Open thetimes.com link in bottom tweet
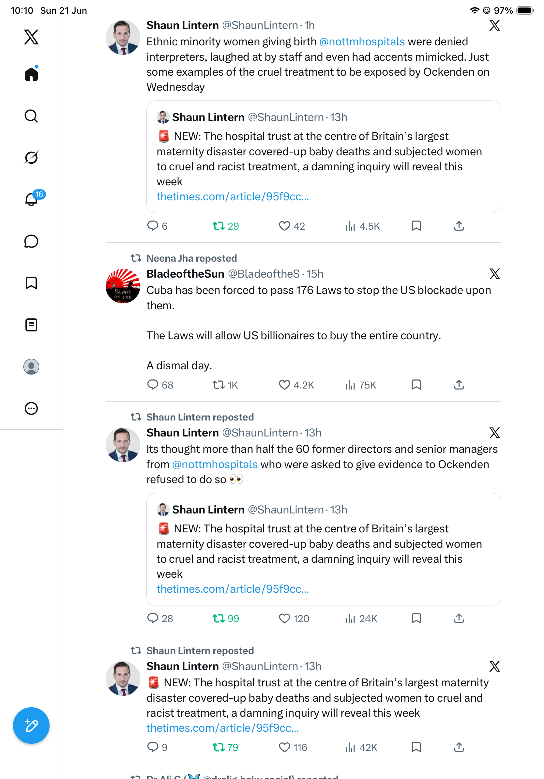Viewport: 544px width, 779px height. [222, 728]
